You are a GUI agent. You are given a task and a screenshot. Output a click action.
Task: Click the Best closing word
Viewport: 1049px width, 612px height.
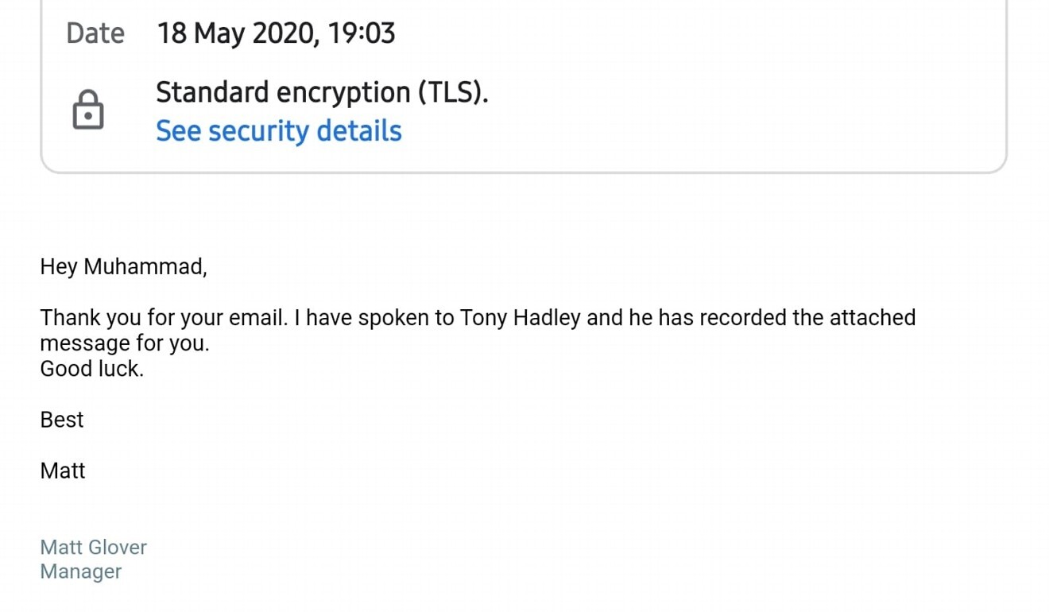pos(62,420)
